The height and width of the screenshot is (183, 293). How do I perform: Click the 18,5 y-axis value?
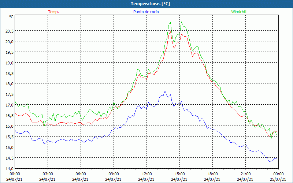[10, 74]
